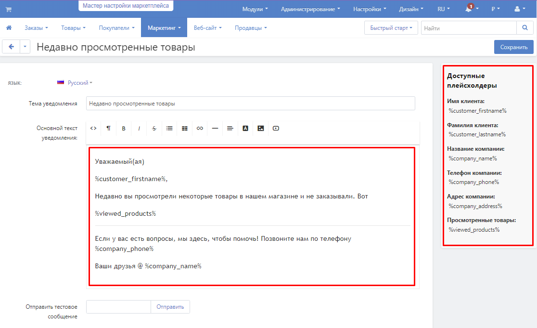Insert a video using the video icon
Viewport: 537px width, 328px height.
[x=276, y=129]
